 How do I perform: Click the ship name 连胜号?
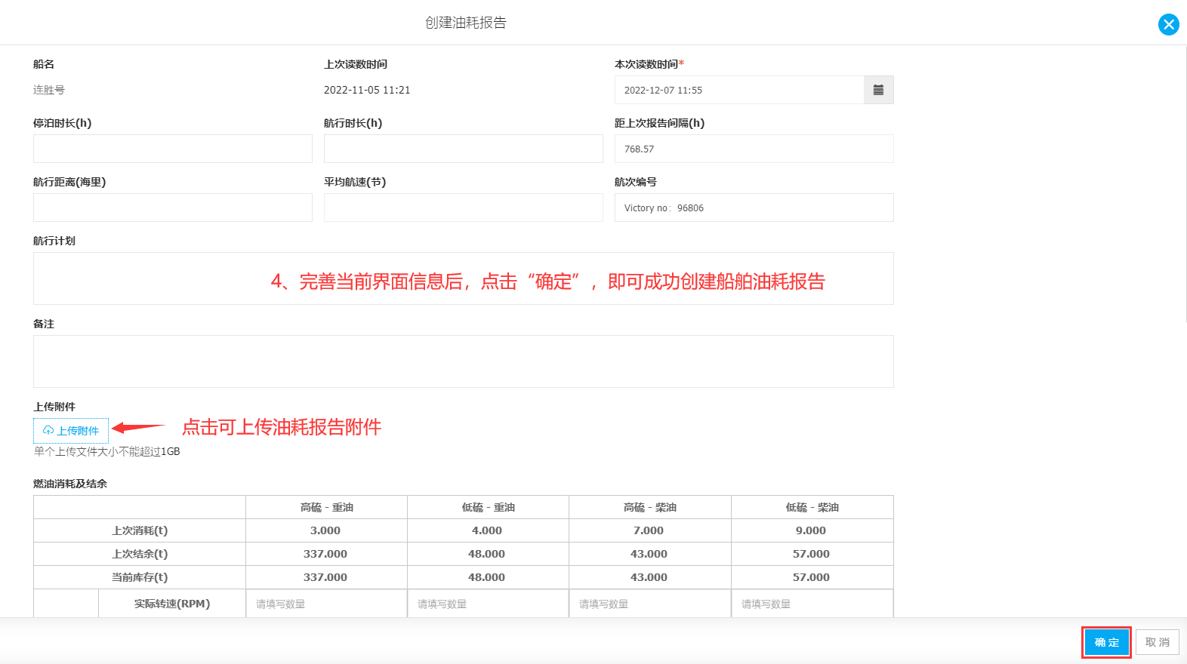(49, 90)
